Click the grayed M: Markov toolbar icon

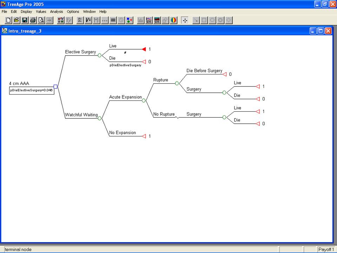click(97, 20)
